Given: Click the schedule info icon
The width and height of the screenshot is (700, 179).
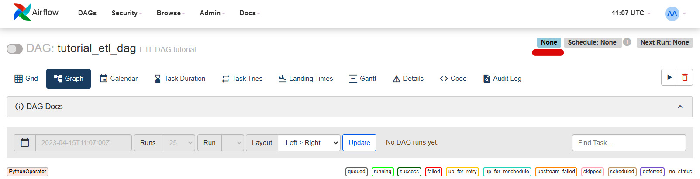Looking at the screenshot, I should click(627, 42).
